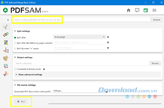Minimize the PDFsam window

(146, 3)
